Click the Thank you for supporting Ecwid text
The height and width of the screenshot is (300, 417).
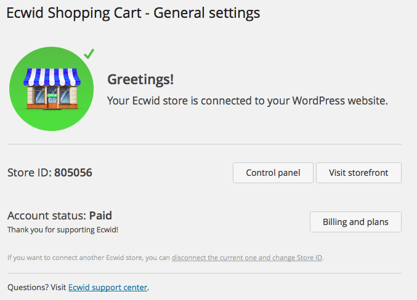coord(62,230)
